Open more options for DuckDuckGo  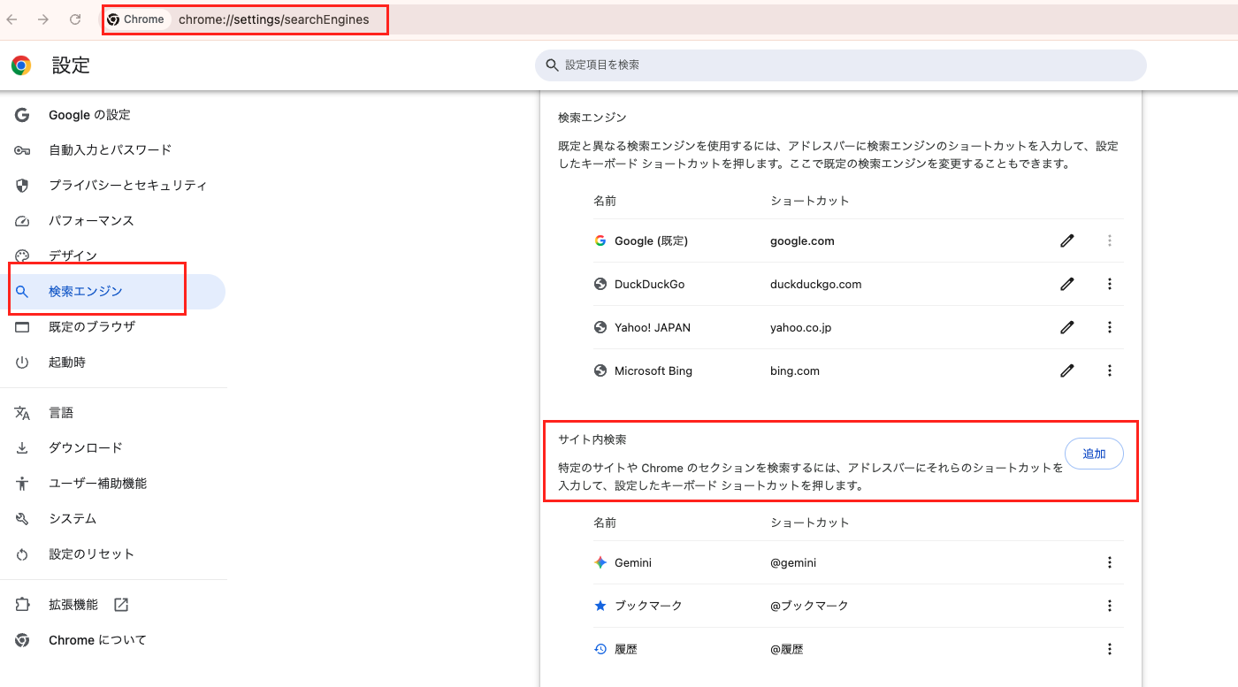tap(1110, 284)
